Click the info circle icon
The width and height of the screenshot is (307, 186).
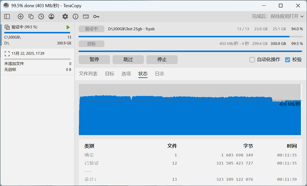click(75, 16)
